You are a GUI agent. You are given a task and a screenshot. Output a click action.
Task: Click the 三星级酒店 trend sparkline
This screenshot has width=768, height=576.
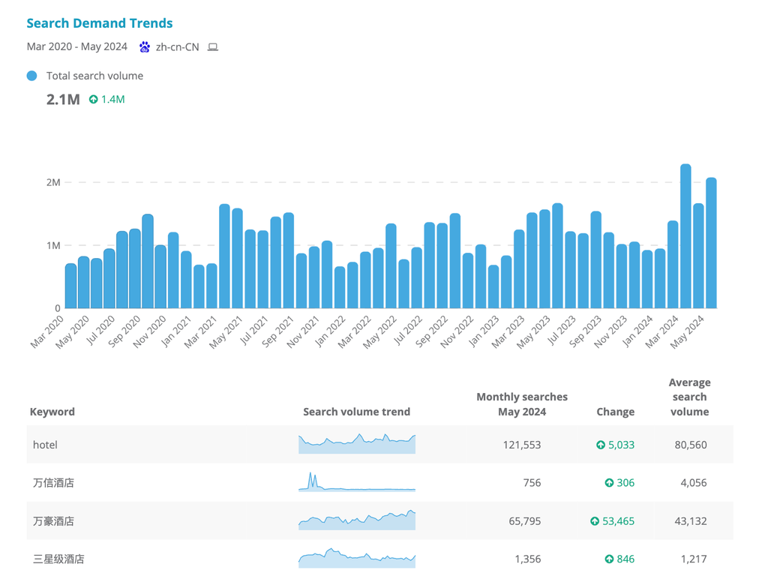point(357,558)
